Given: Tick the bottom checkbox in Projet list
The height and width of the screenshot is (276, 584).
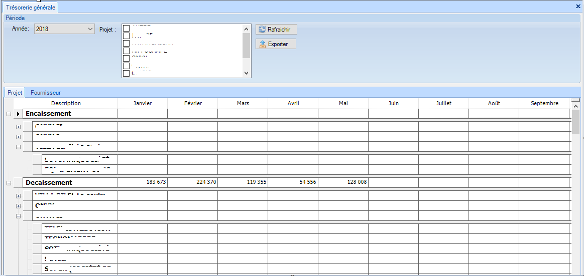Looking at the screenshot, I should [x=127, y=73].
